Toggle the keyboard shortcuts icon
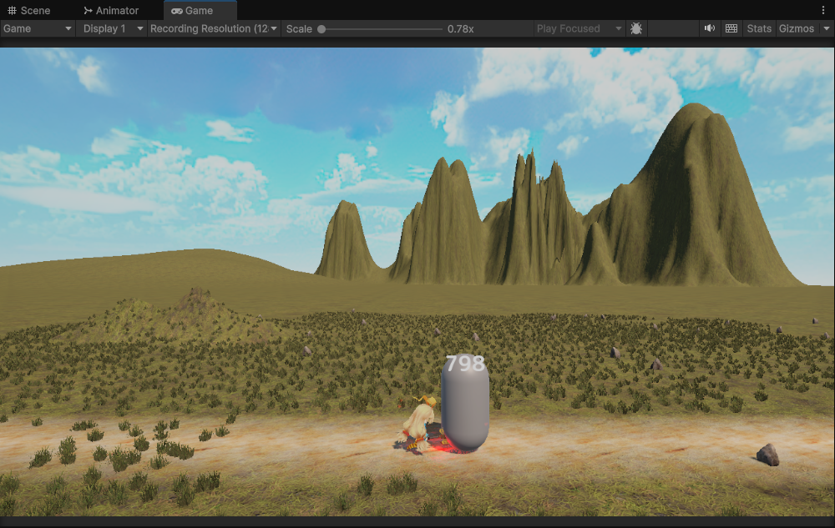835x528 pixels. (731, 28)
